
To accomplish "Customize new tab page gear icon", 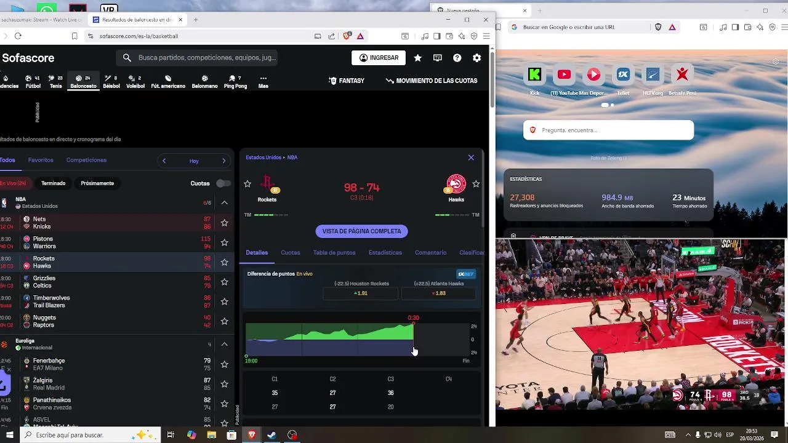I will 776,62.
